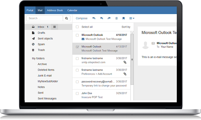Open the Calendar tab
The height and width of the screenshot is (120, 201).
point(72,10)
